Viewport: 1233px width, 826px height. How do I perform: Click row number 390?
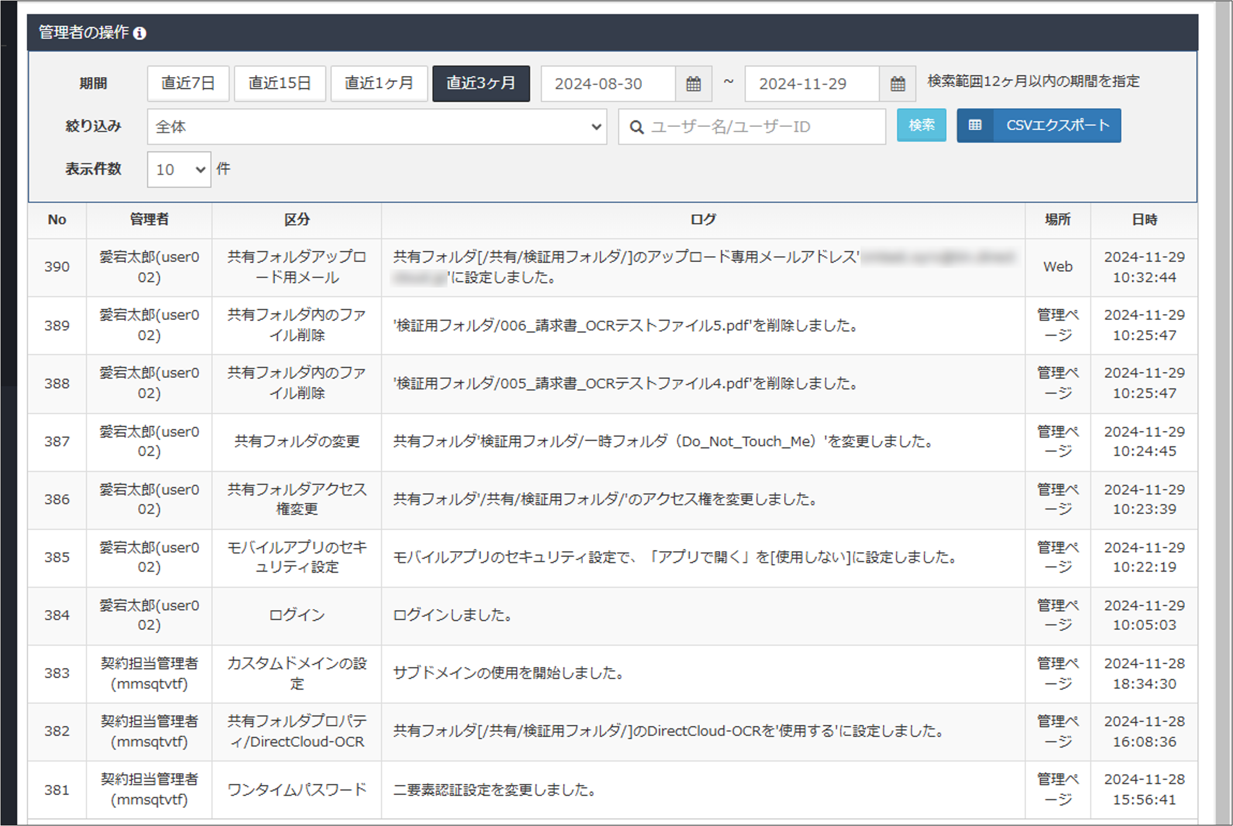coord(57,267)
